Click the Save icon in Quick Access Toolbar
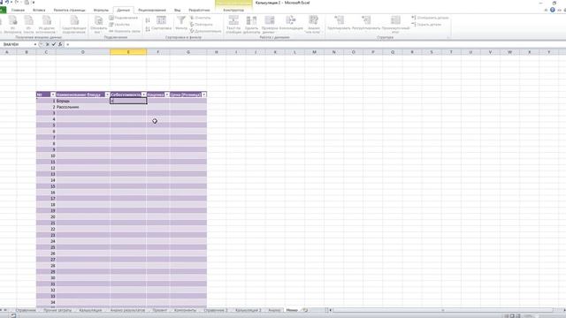This screenshot has height=318, width=566. point(2,3)
